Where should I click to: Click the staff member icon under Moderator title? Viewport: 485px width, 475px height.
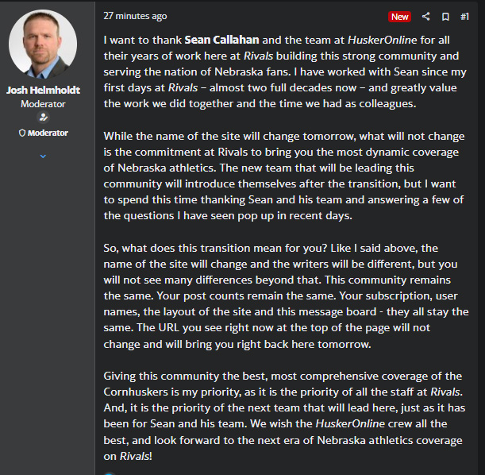tap(44, 118)
